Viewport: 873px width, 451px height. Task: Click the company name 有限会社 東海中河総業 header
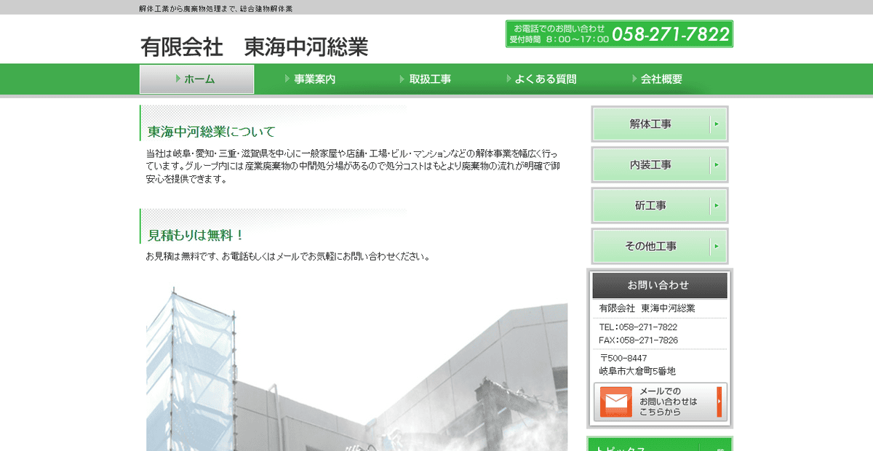coord(255,46)
